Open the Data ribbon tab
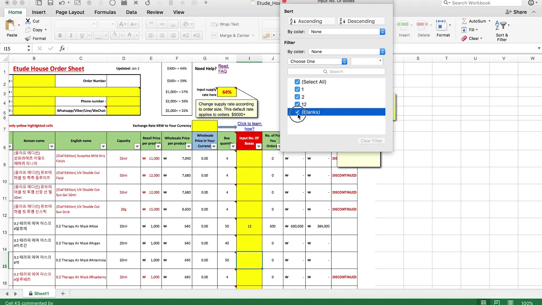Viewport: 542px width, 305px height. click(x=131, y=12)
